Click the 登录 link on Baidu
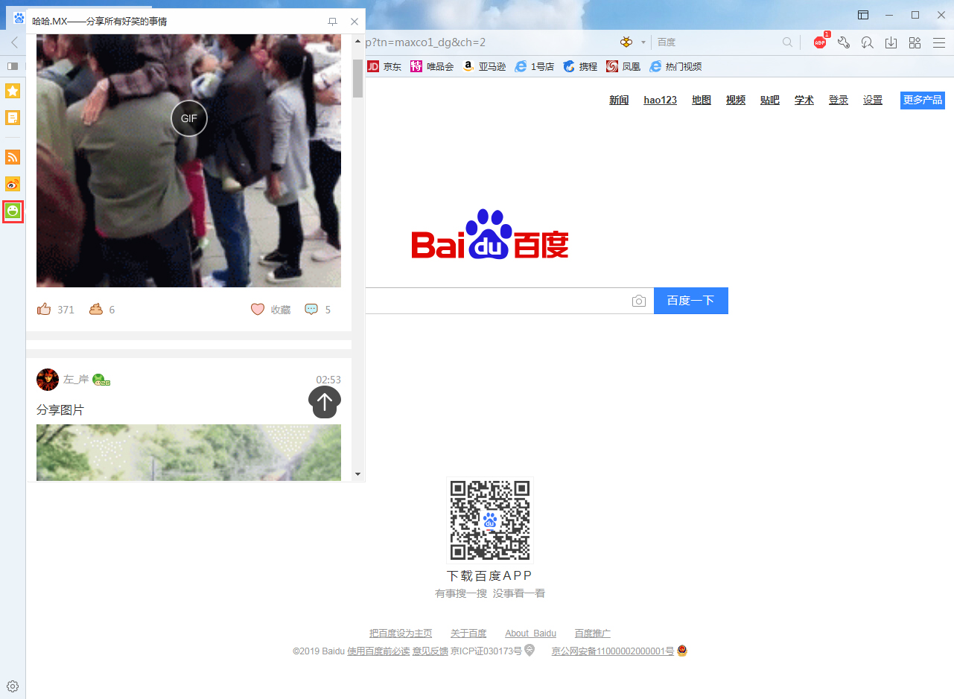This screenshot has height=699, width=954. 838,100
